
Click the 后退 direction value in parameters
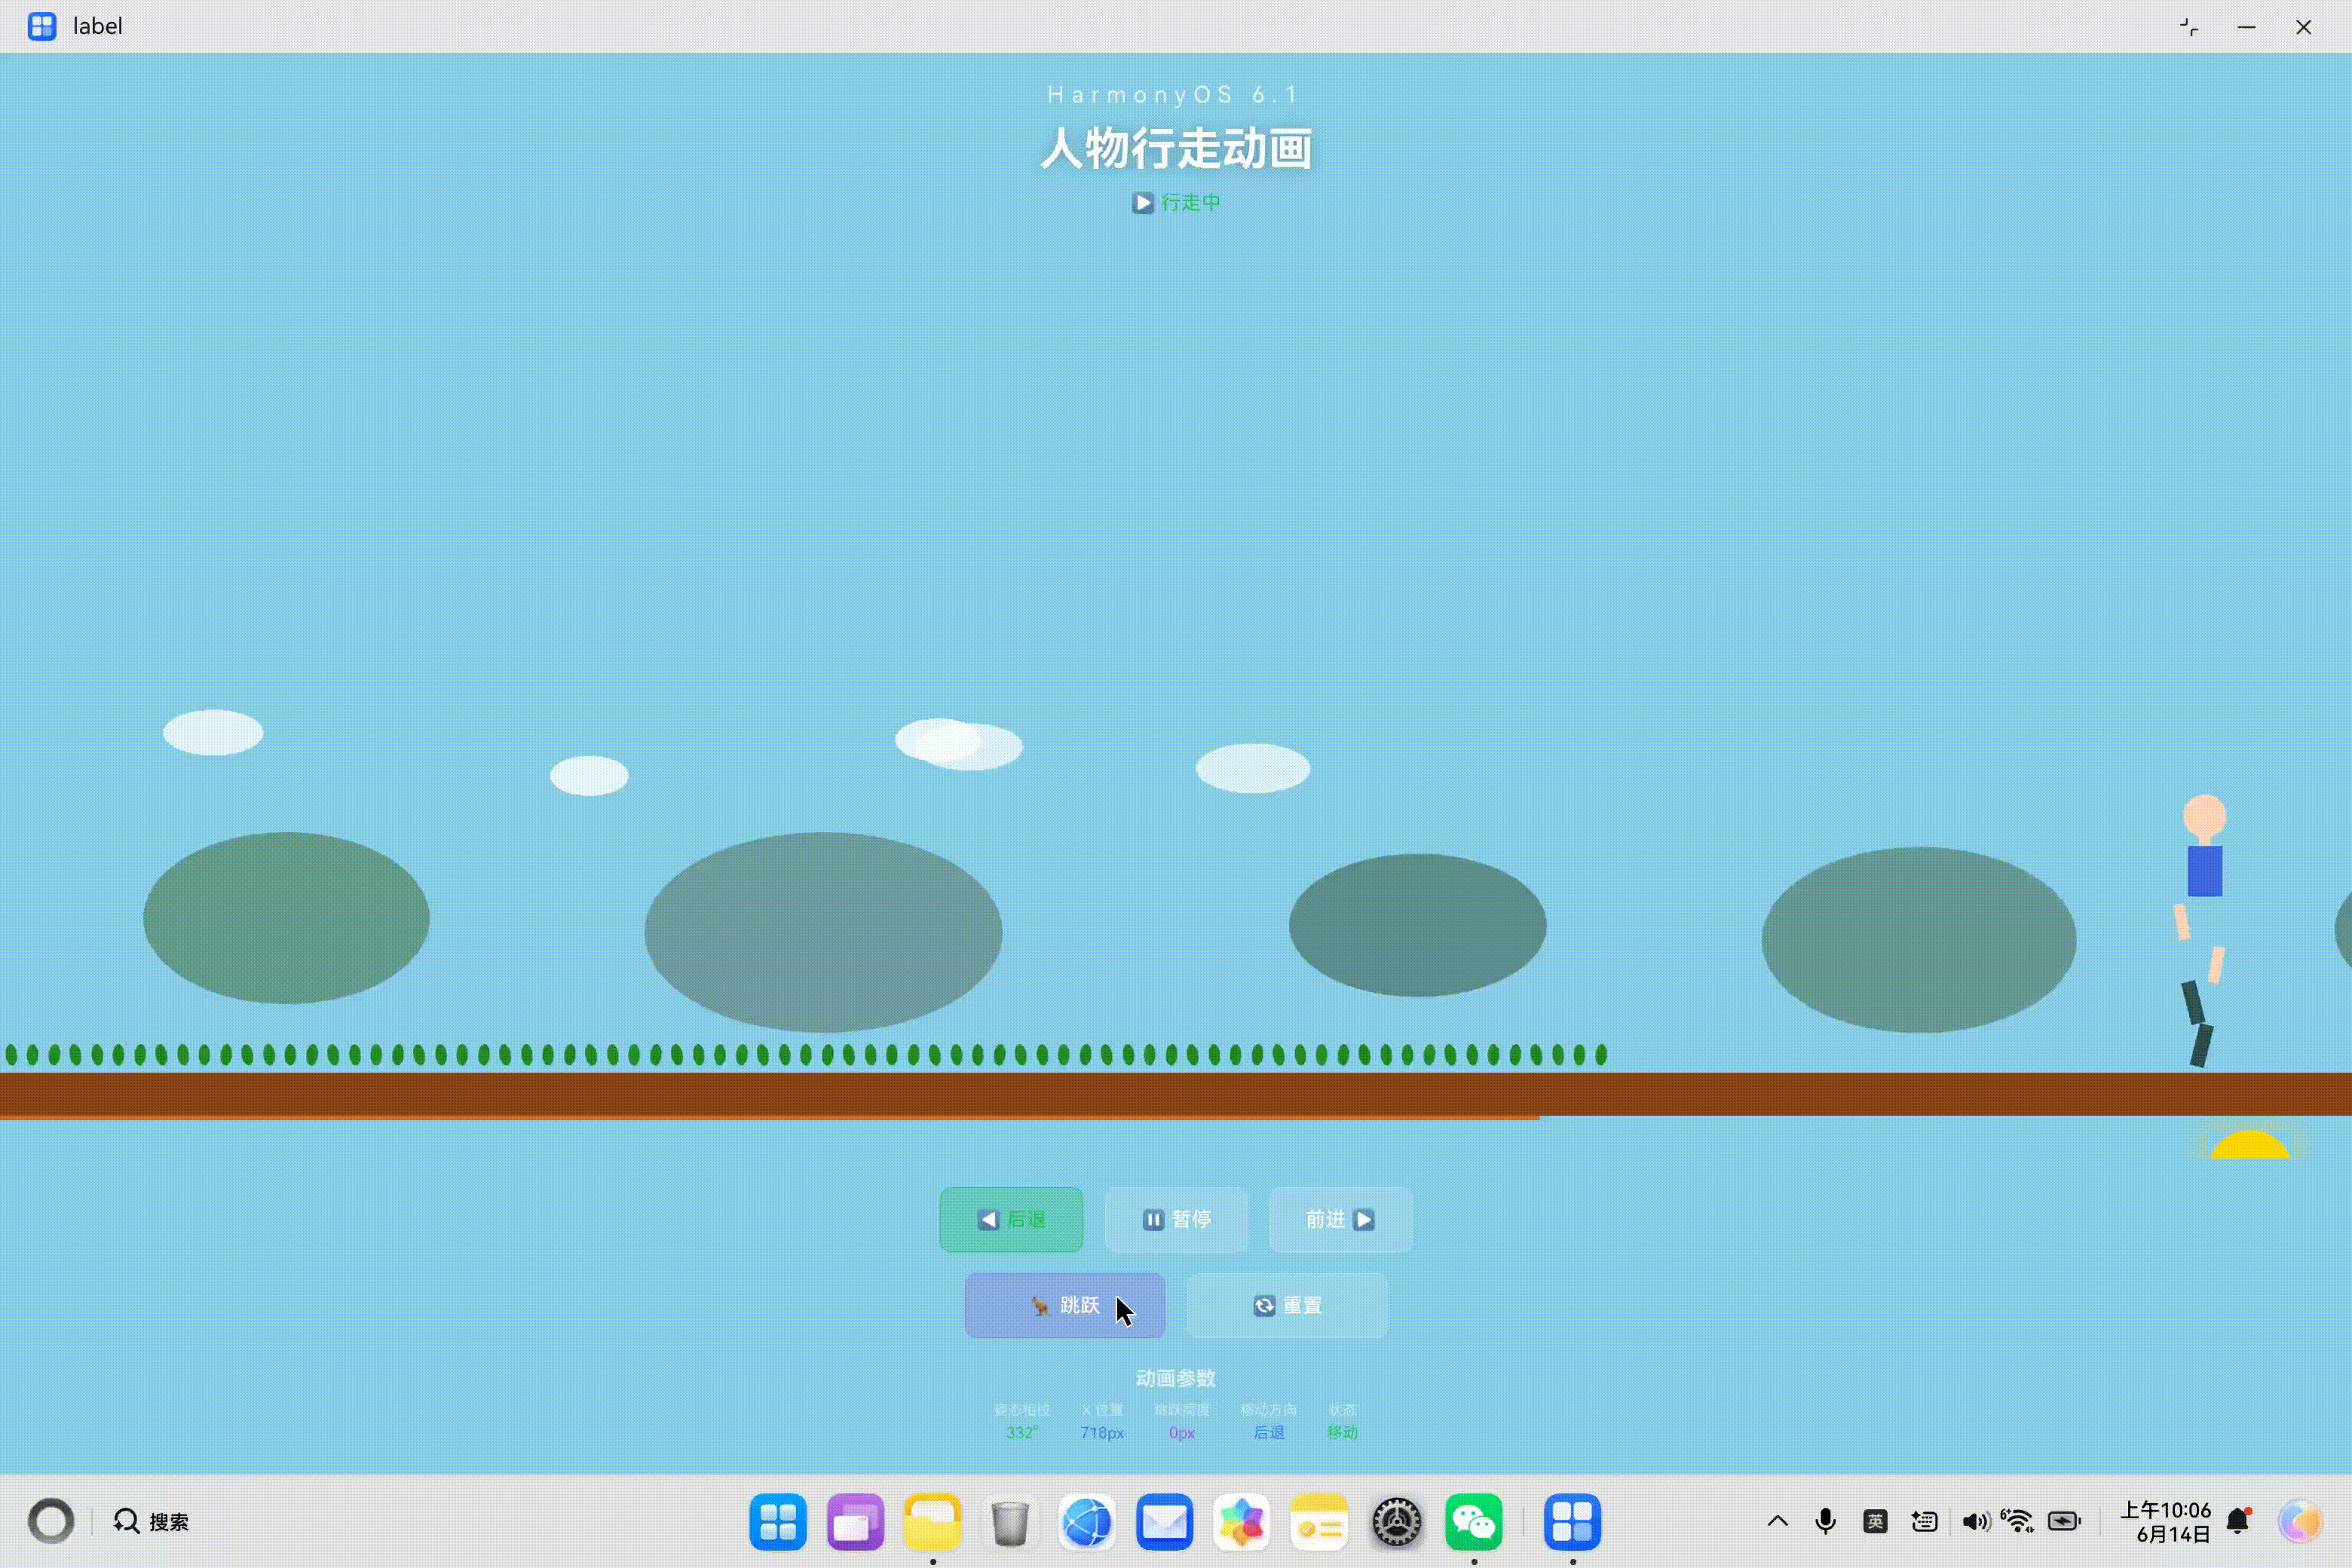point(1269,1433)
